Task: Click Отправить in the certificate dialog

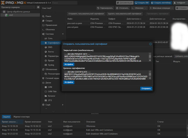Action: (x=146, y=88)
